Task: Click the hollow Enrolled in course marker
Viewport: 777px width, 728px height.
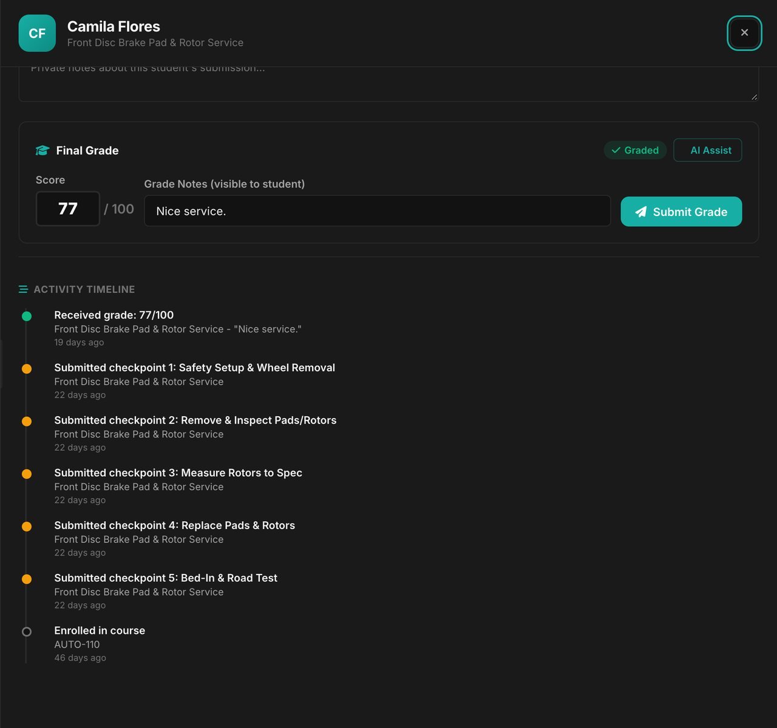Action: [27, 632]
